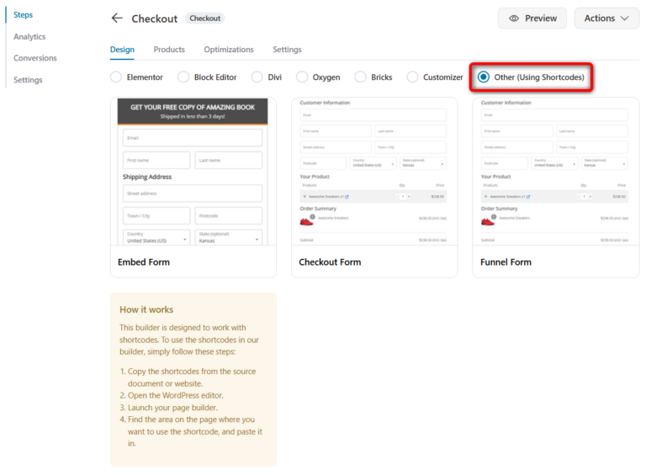Click the back arrow beside Checkout

[117, 18]
